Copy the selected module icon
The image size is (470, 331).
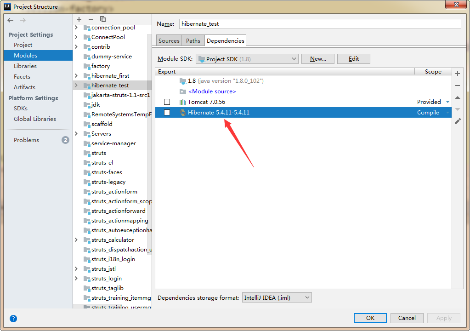(x=103, y=19)
